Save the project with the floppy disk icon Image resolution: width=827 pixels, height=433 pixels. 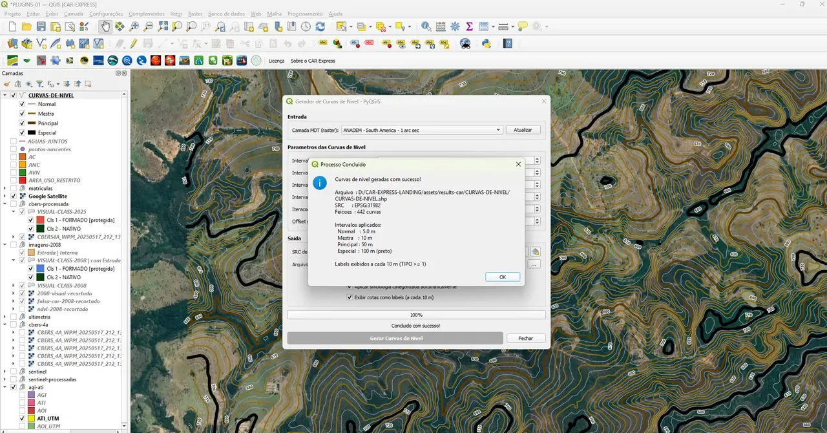[41, 26]
